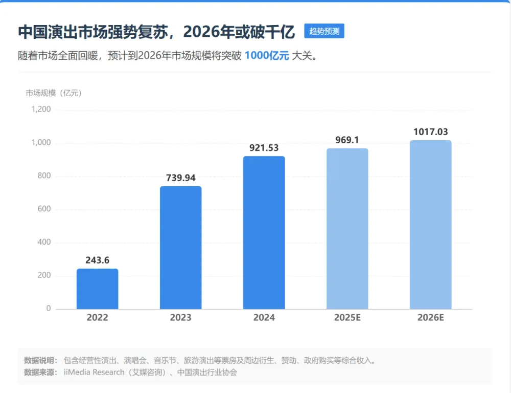Click the 数据说明 description line
This screenshot has height=393, width=511.
(200, 361)
